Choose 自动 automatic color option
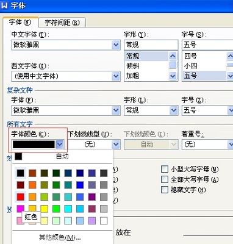 point(62,156)
